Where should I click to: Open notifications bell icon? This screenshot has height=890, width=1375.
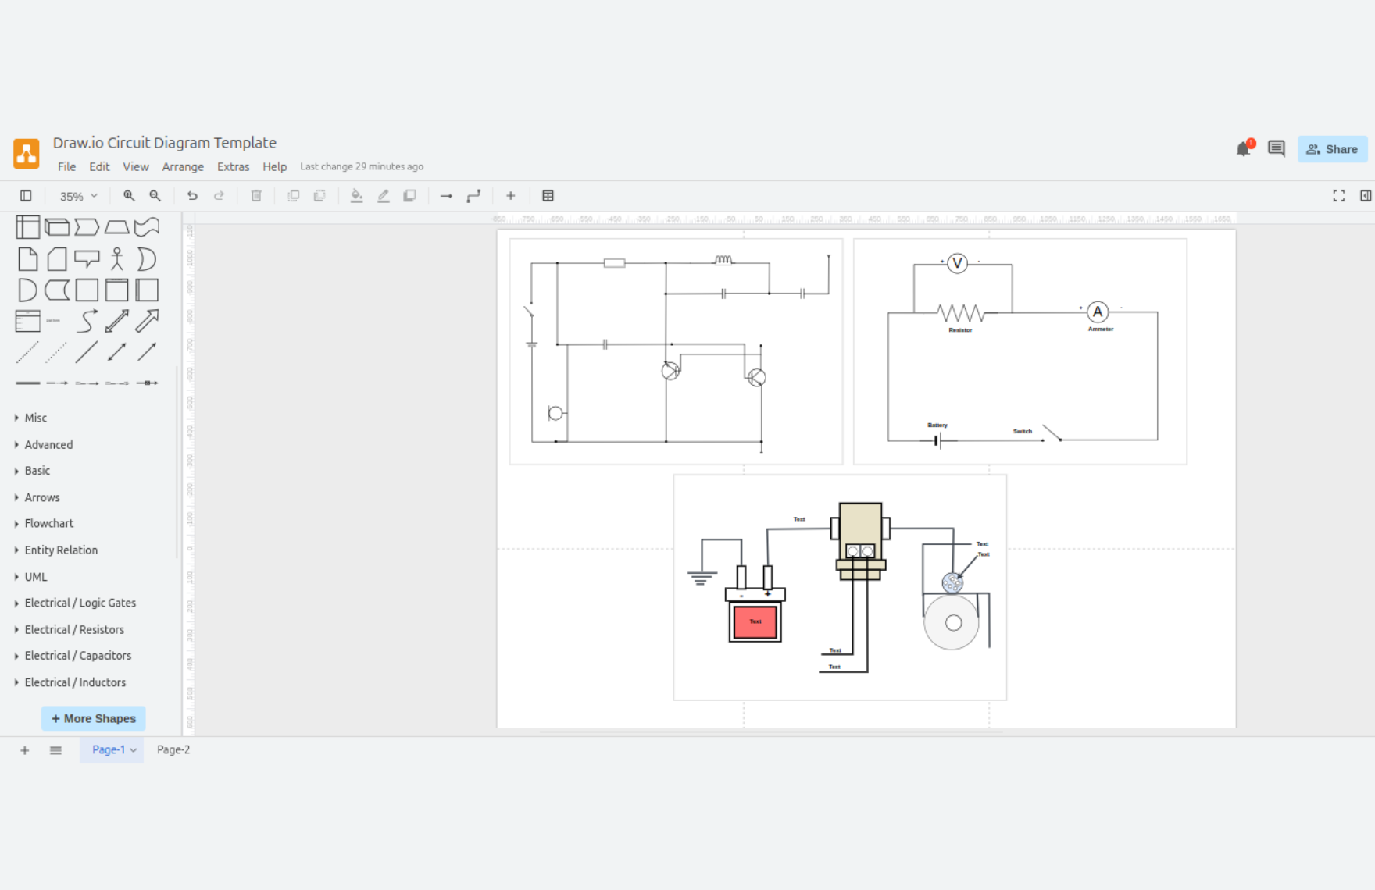click(x=1243, y=148)
